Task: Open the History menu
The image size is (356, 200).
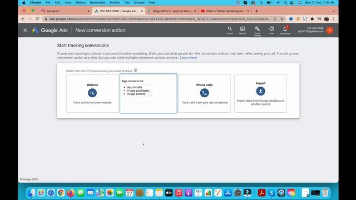Action: tap(80, 2)
